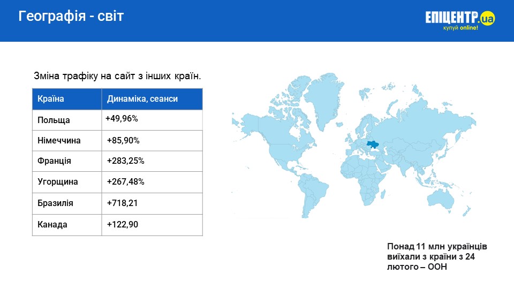Click the "Угорщина" row label
Viewport: 514px width, 289px height.
pos(57,182)
